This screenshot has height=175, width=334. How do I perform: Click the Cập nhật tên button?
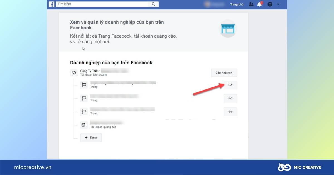224,73
